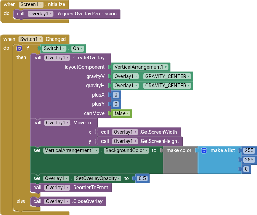Edit the plusY number value
This screenshot has width=257, height=215.
coord(116,104)
